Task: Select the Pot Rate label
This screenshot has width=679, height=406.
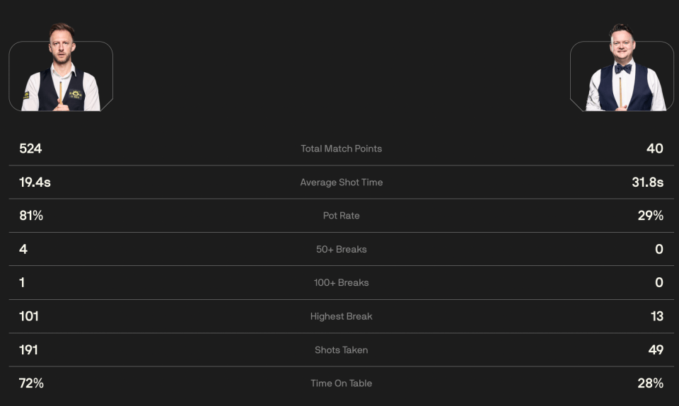Action: click(341, 216)
